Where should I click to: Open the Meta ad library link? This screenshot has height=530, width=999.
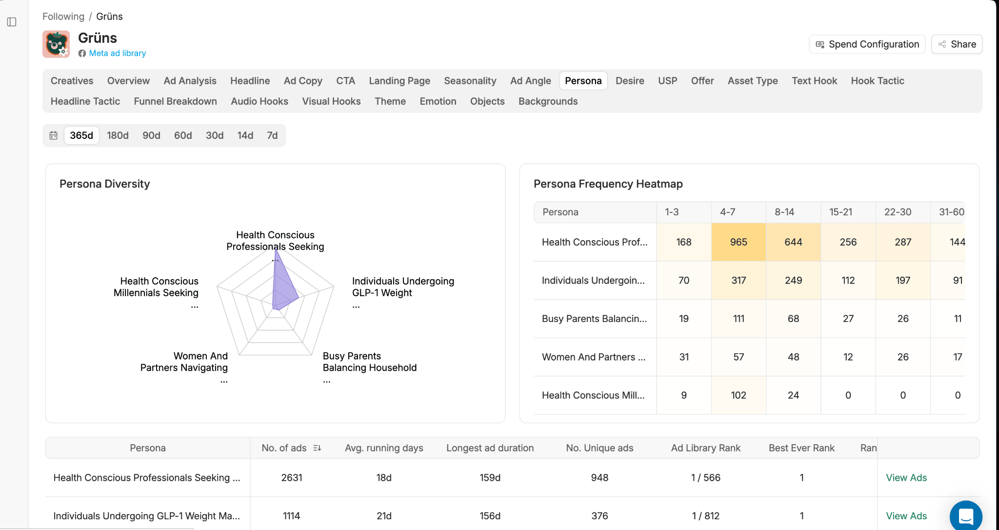coord(118,53)
